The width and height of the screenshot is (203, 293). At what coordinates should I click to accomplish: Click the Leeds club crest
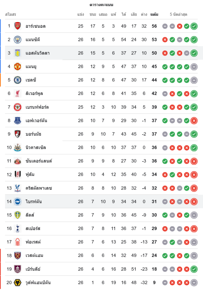(x=18, y=215)
